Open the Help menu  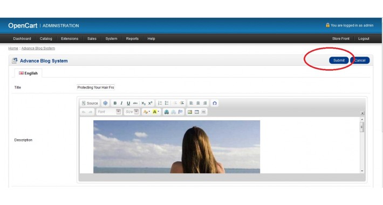click(x=151, y=39)
